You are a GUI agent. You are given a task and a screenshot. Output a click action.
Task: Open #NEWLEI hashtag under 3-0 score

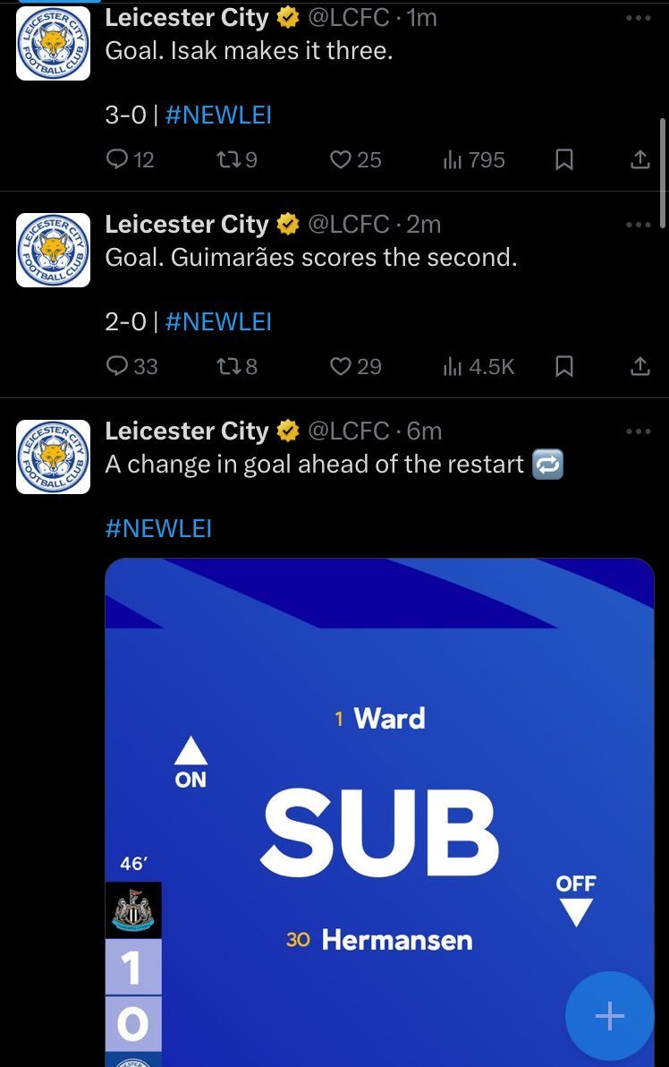(218, 115)
